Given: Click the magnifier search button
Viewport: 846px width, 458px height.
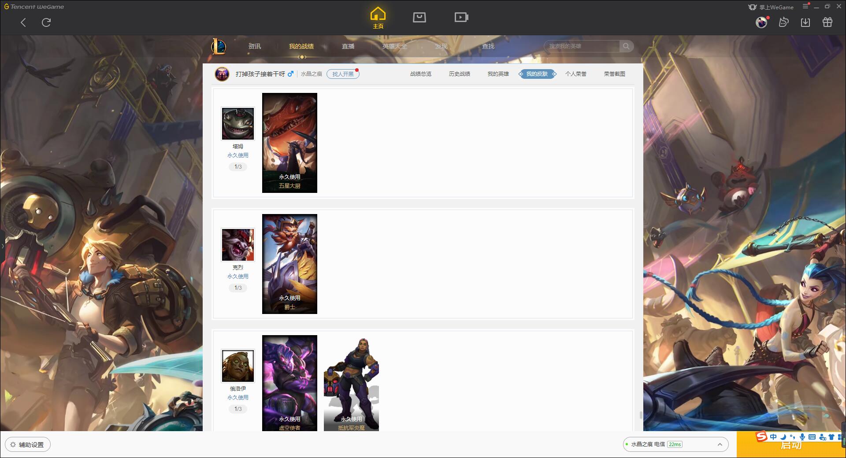Looking at the screenshot, I should [x=626, y=46].
